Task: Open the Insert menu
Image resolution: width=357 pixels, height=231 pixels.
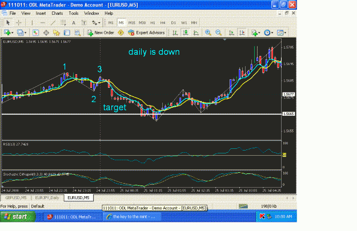Action: [x=41, y=14]
